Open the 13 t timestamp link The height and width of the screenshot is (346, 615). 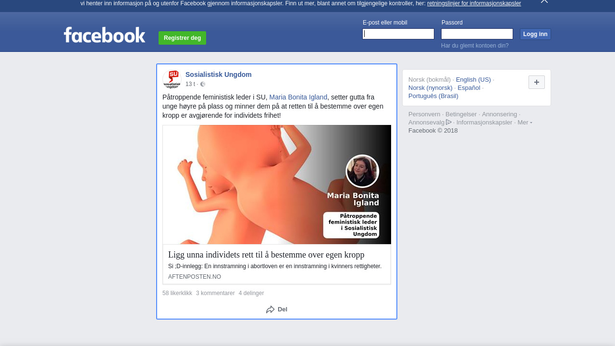click(x=190, y=84)
